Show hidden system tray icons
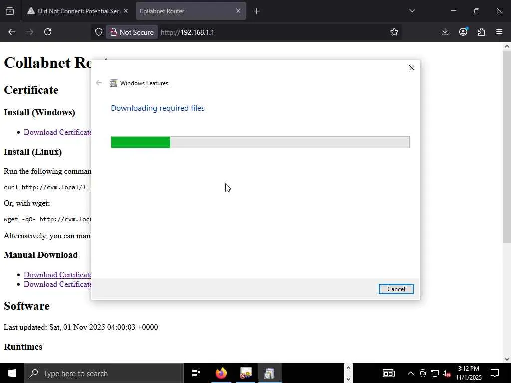Viewport: 511px width, 383px height. point(411,373)
